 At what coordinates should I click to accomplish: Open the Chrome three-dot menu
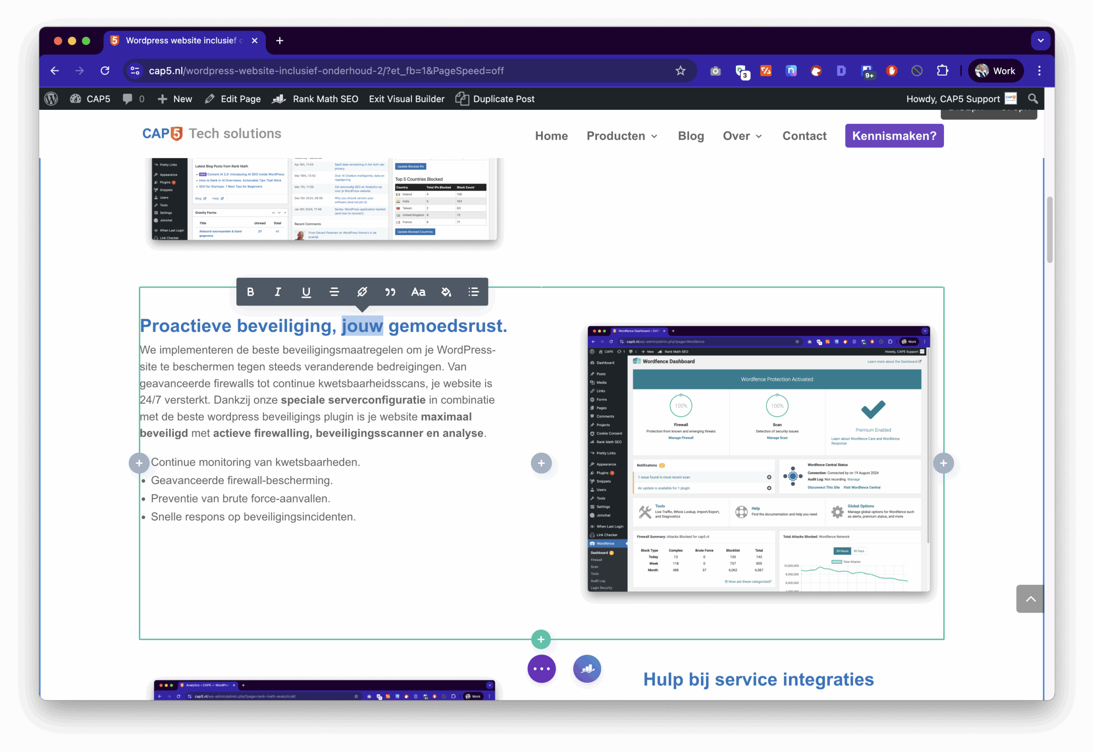pos(1039,70)
